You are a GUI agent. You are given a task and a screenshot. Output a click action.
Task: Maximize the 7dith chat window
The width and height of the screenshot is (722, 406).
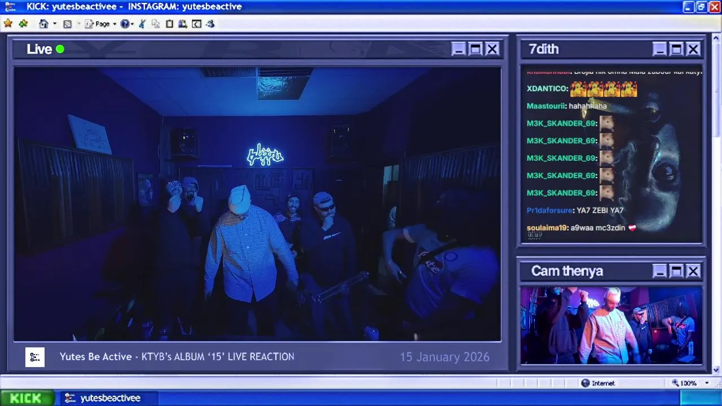676,49
